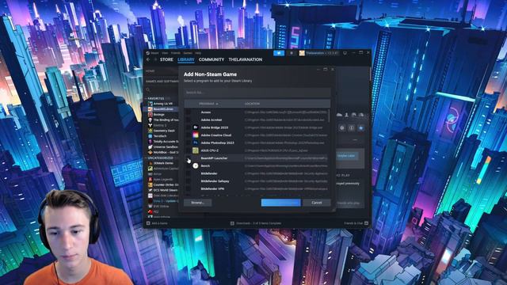Open Among Us VR from Favorites

(163, 104)
